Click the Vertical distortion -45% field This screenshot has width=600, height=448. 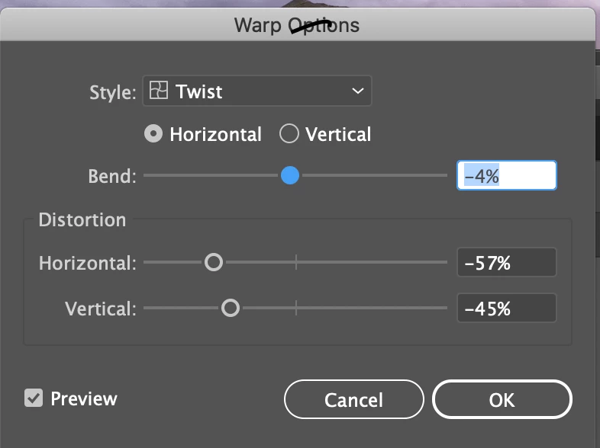click(506, 309)
